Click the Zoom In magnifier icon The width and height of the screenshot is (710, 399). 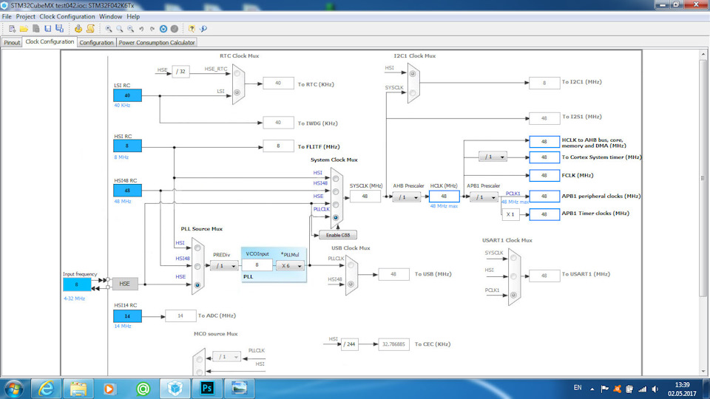pyautogui.click(x=109, y=29)
